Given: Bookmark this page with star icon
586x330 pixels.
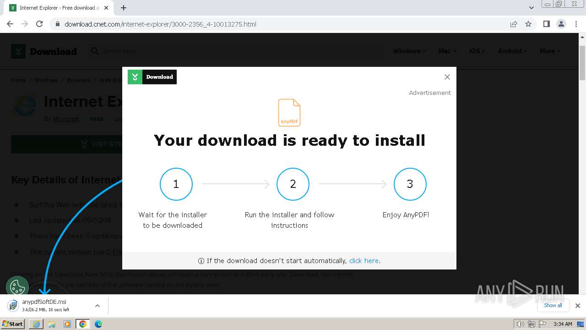Looking at the screenshot, I should tap(528, 24).
